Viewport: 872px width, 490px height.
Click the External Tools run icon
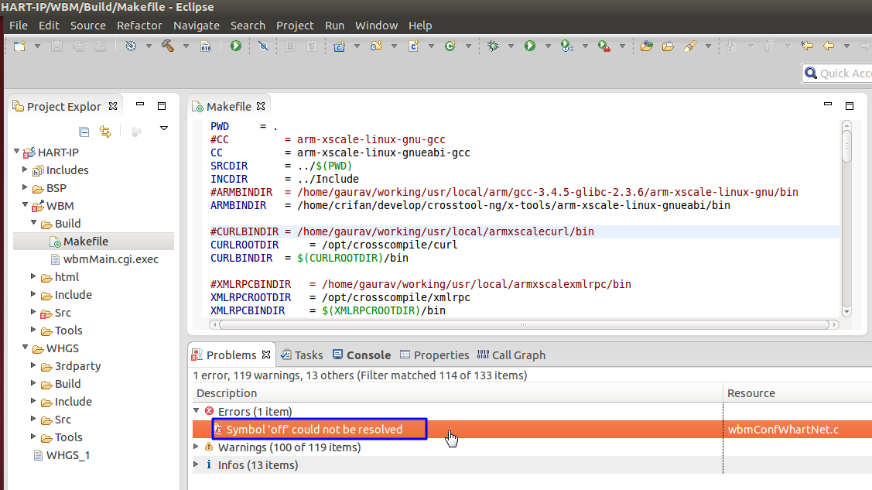(604, 46)
